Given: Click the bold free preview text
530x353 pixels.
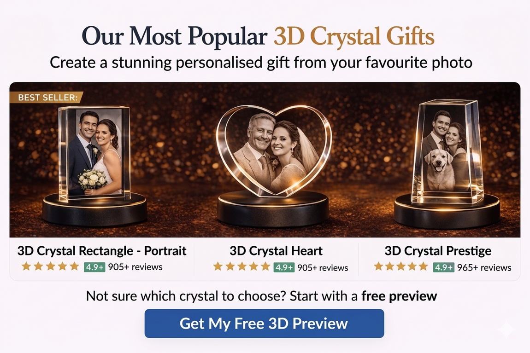Looking at the screenshot, I should (399, 296).
